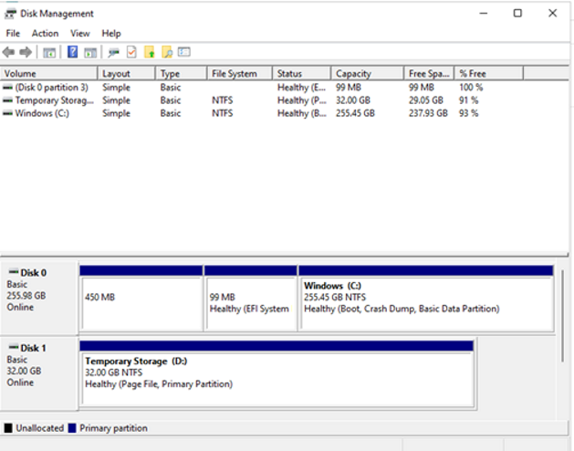This screenshot has height=451, width=574.
Task: Click free space value 29.05 GB
Action: pos(426,100)
